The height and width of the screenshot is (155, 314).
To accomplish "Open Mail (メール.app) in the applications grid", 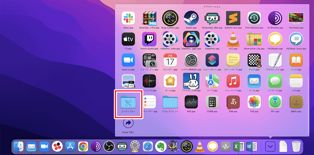I will click(254, 81).
